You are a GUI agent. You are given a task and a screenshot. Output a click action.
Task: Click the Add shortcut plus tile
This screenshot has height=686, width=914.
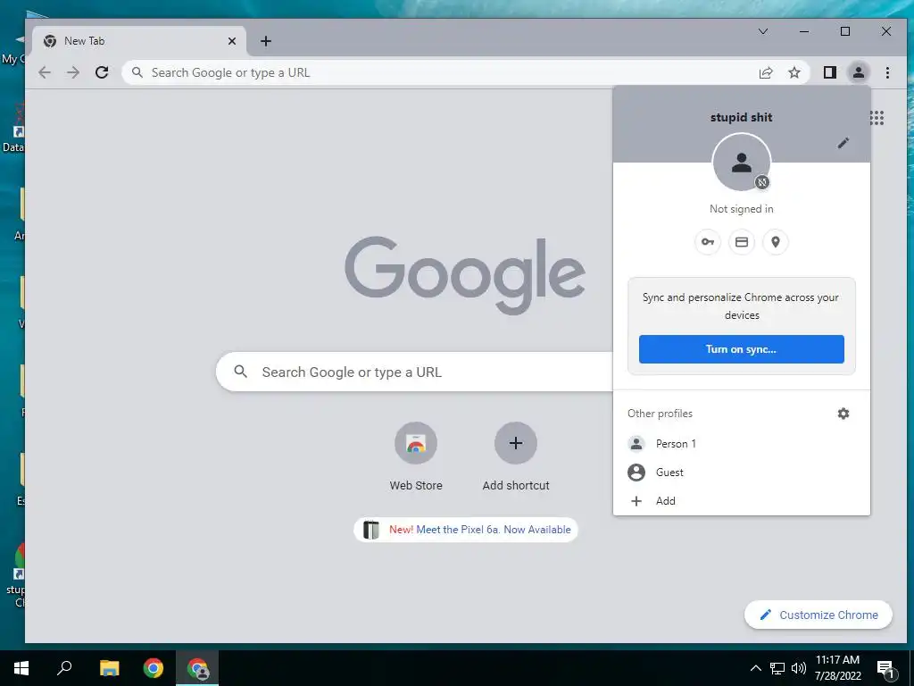pyautogui.click(x=515, y=456)
